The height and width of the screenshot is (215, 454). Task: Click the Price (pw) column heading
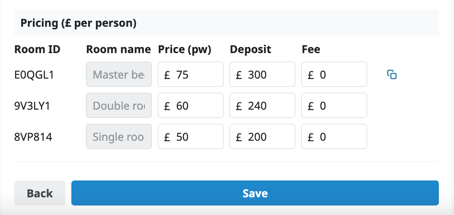[185, 49]
